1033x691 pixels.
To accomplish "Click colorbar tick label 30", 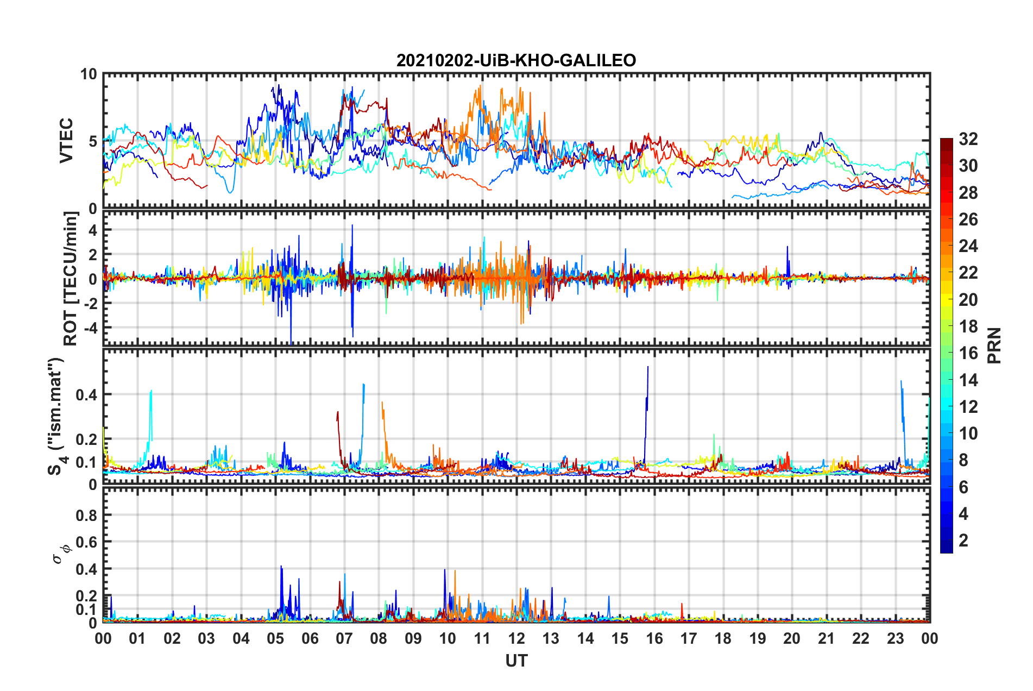I will [968, 166].
